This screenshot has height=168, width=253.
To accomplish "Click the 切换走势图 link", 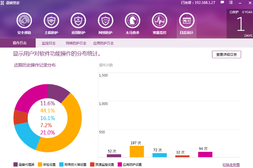I will pos(231,164).
